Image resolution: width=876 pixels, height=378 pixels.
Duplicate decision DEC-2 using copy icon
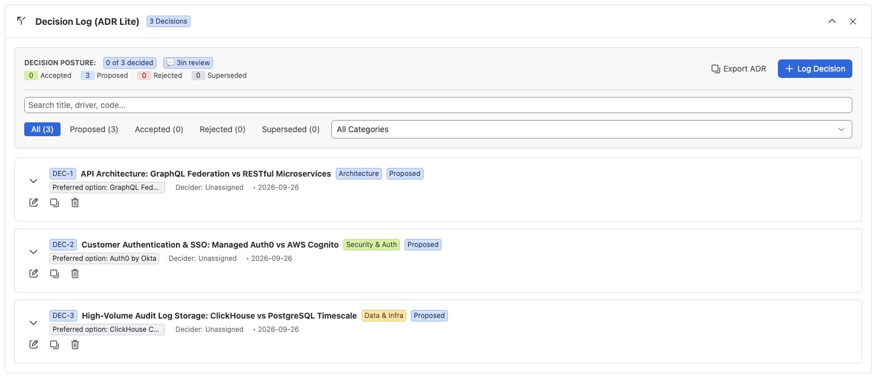point(54,274)
